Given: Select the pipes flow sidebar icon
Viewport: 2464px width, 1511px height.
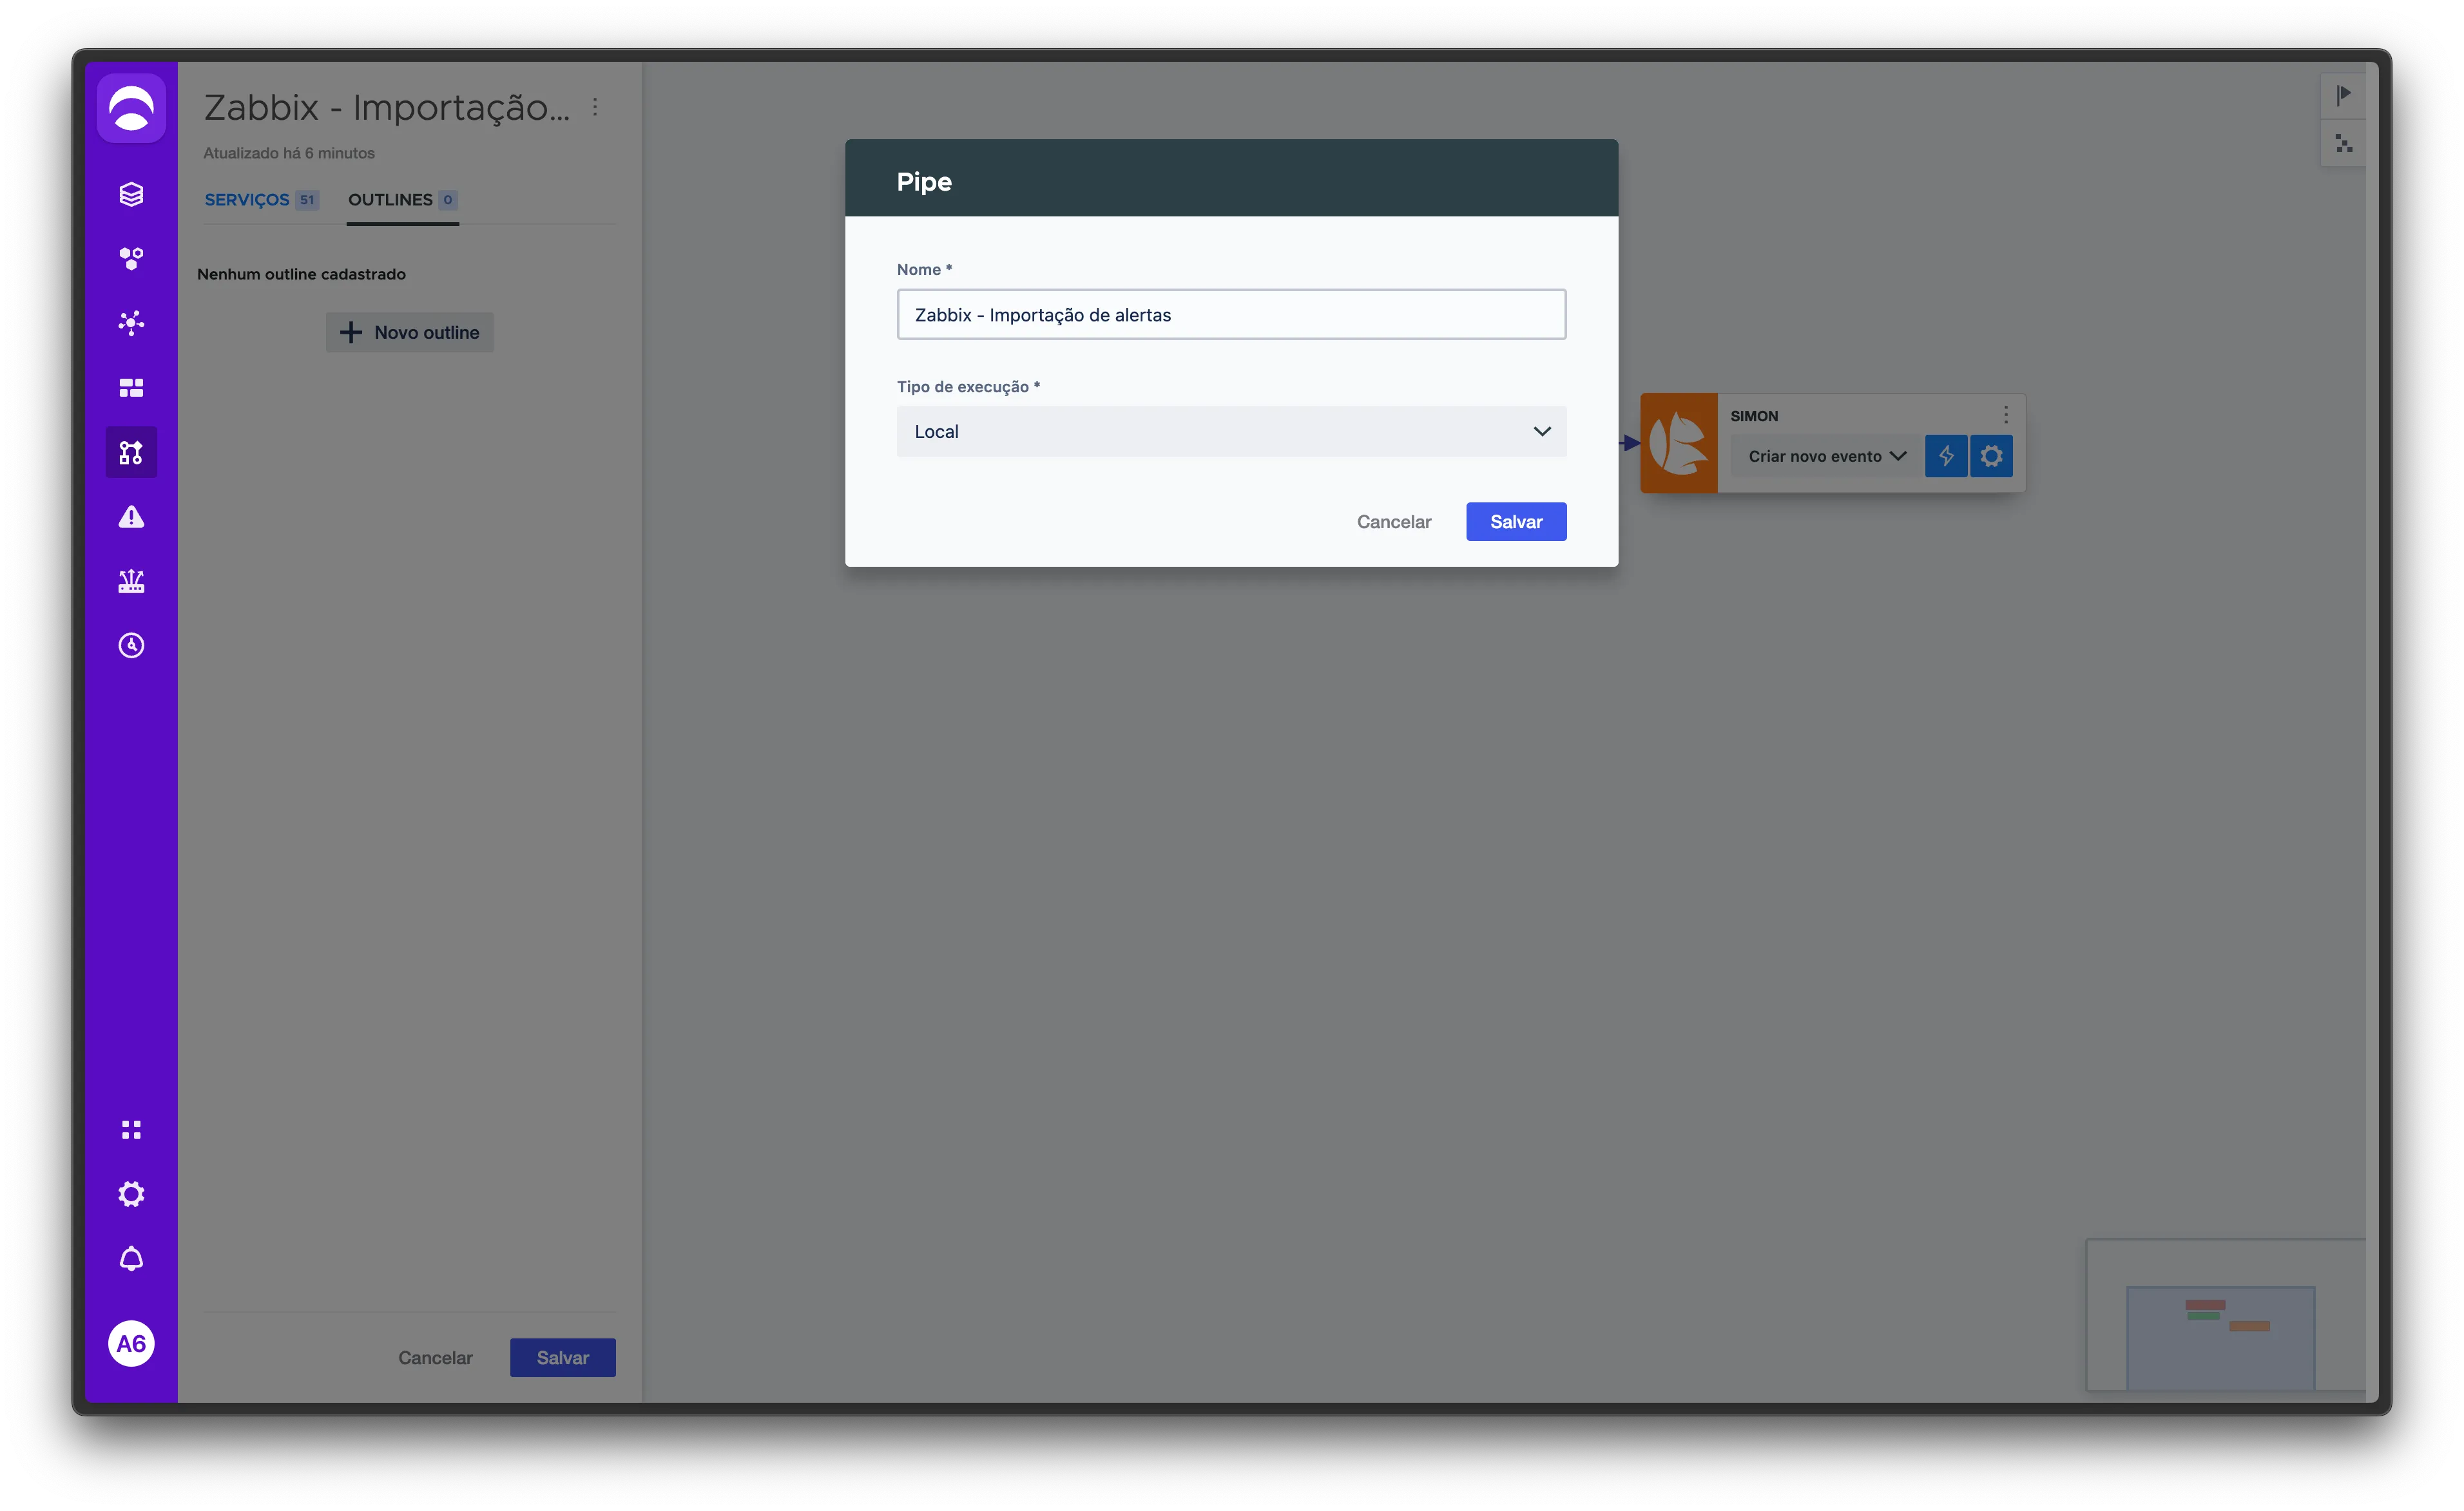Looking at the screenshot, I should (131, 453).
